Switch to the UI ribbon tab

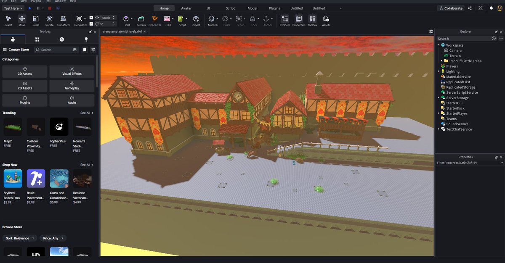click(208, 8)
